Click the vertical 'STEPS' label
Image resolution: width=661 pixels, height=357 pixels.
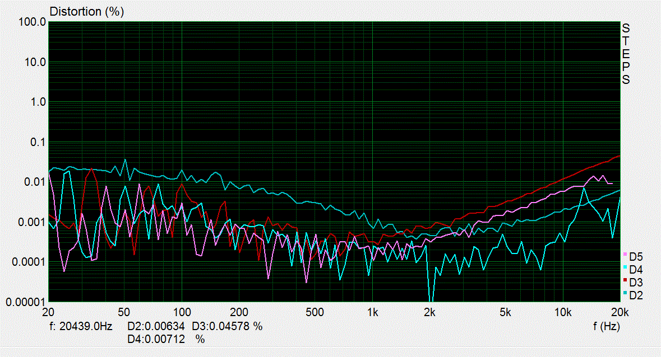626,54
